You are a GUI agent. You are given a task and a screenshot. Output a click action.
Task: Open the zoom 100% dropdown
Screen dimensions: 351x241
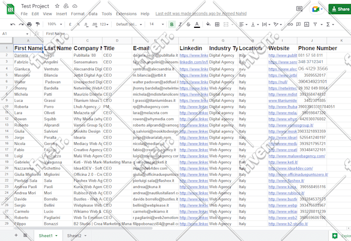point(55,24)
